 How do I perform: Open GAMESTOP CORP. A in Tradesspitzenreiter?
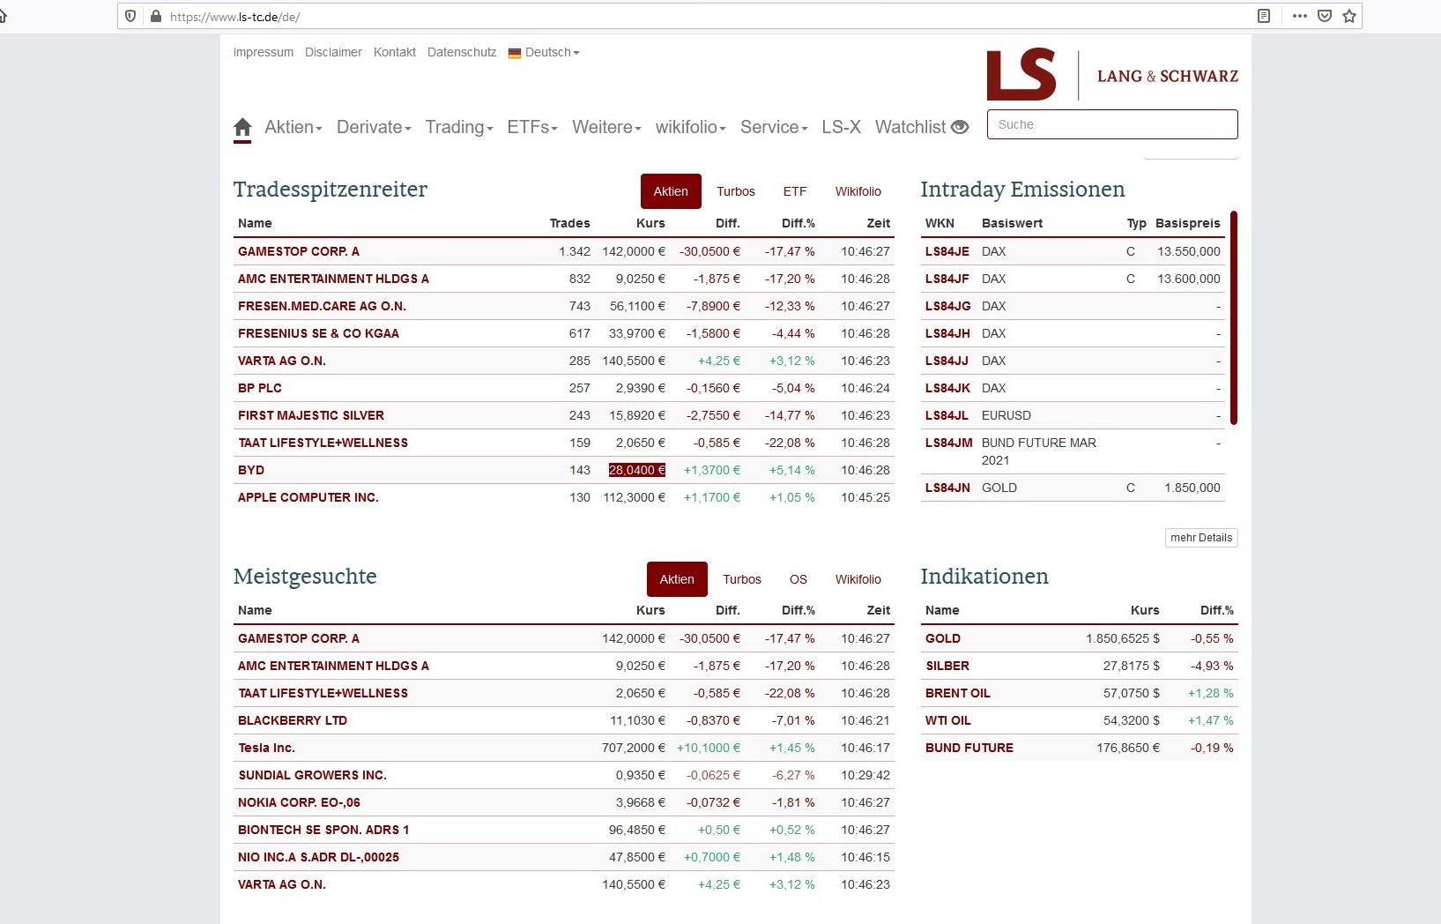click(x=299, y=251)
